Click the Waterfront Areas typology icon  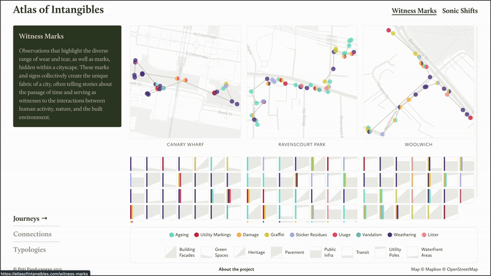point(412,252)
